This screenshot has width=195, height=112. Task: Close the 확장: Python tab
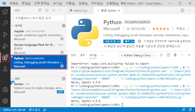(x=119, y=11)
